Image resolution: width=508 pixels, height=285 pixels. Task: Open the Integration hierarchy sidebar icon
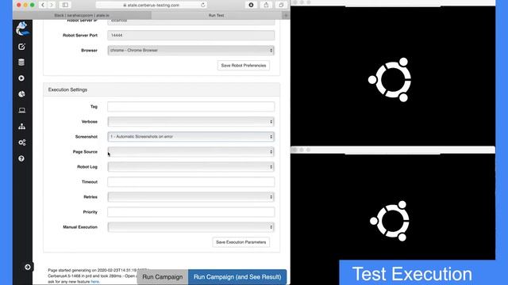[21, 127]
